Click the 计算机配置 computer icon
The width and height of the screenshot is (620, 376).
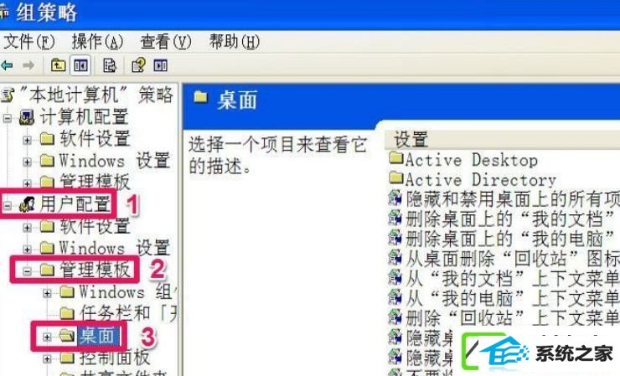[x=27, y=117]
